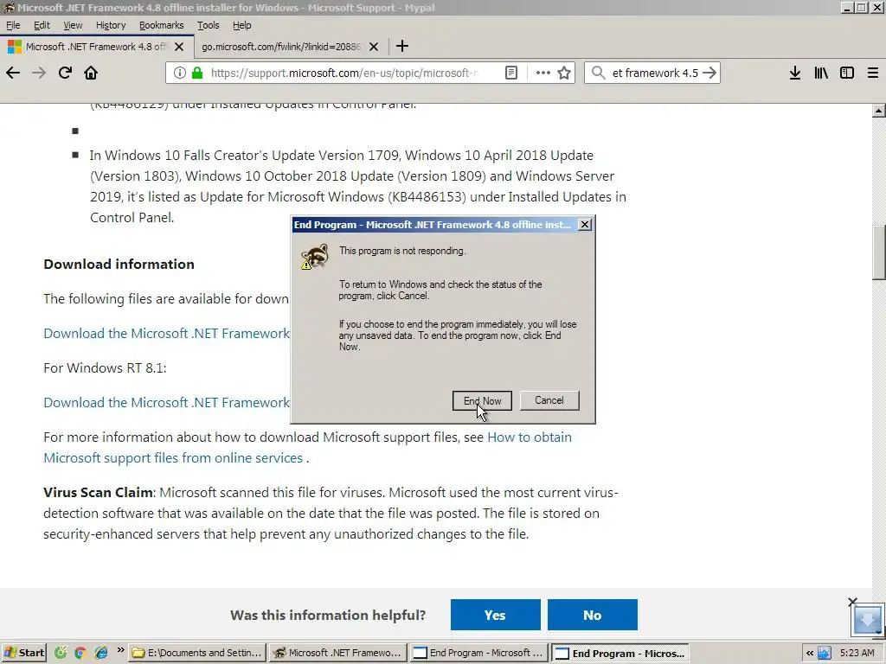This screenshot has width=886, height=664.
Task: Open the Edit menu
Action: (x=42, y=25)
